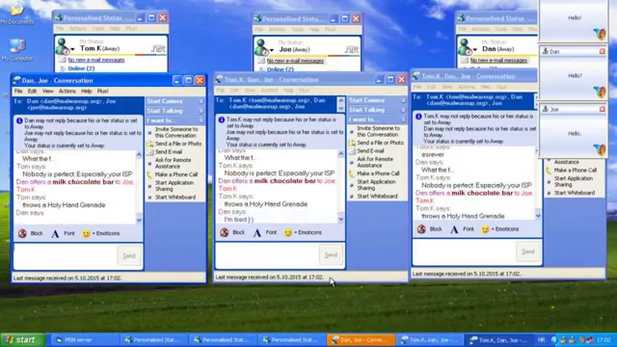Click chat scrollbar down arrow in left window
This screenshot has width=617, height=347.
point(139,220)
